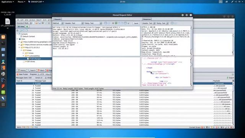Open the Standard Mode dropdown in ZAP
Screen dimensions: 245x138
24,23
